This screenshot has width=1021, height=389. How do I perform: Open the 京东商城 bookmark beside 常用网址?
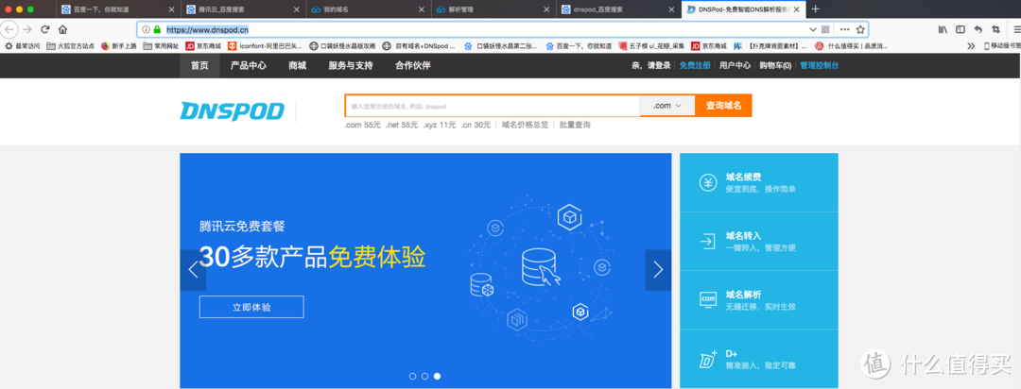[203, 46]
